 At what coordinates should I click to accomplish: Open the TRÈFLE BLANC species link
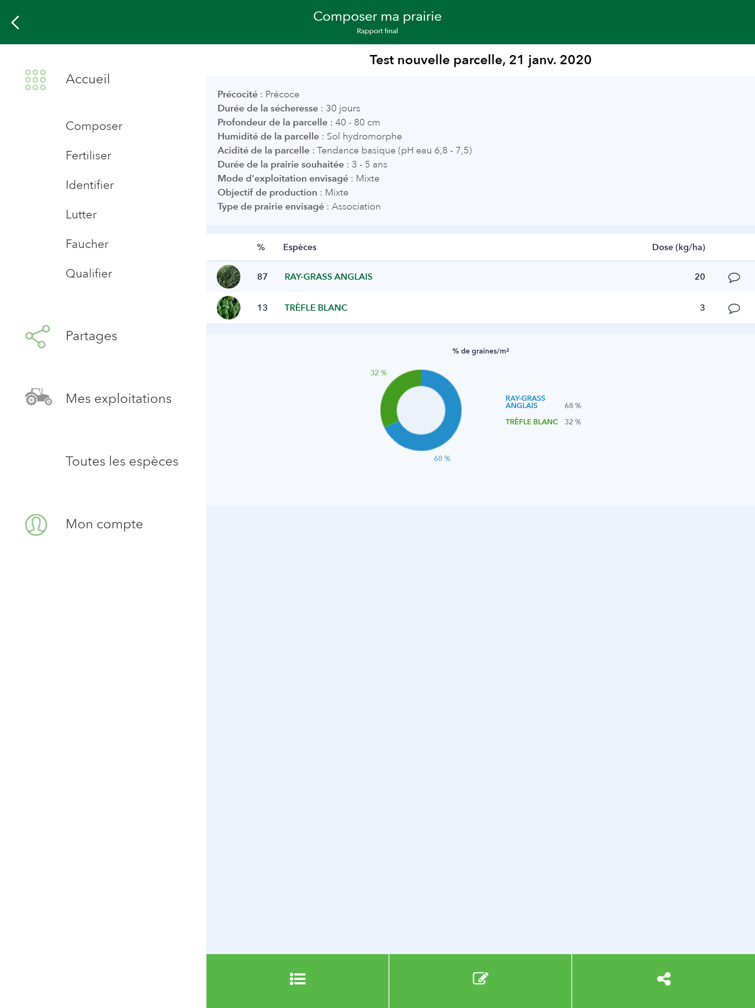pos(316,308)
